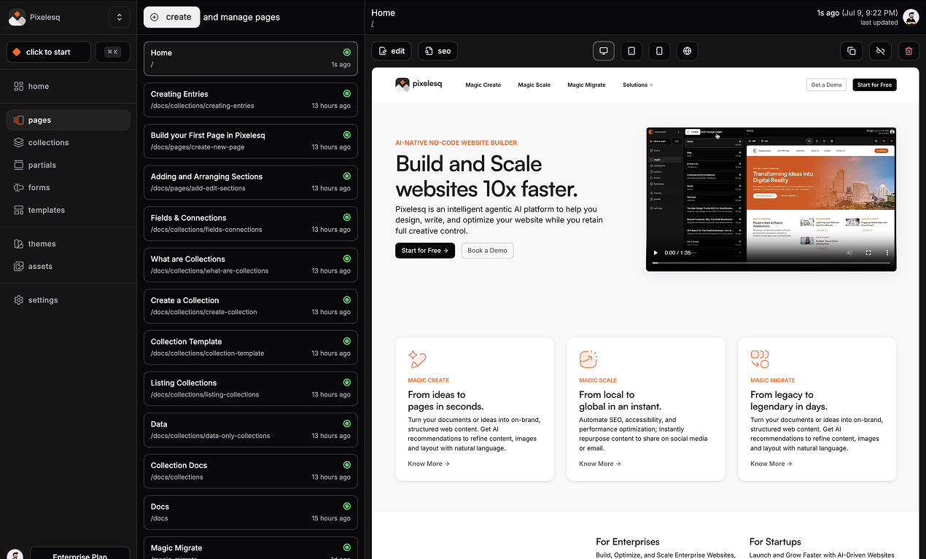
Task: Select the Data page row
Action: pos(251,429)
